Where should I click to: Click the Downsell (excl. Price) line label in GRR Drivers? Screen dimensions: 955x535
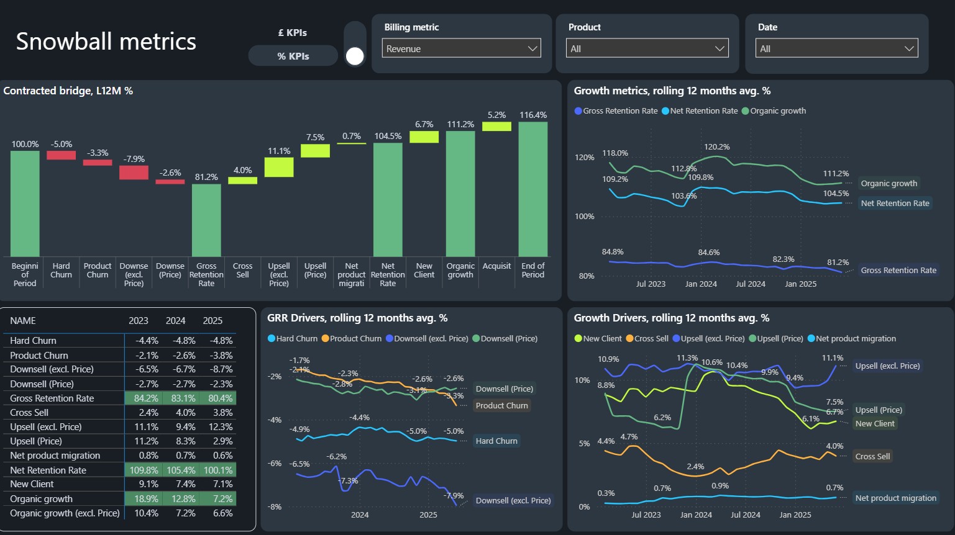click(x=513, y=501)
